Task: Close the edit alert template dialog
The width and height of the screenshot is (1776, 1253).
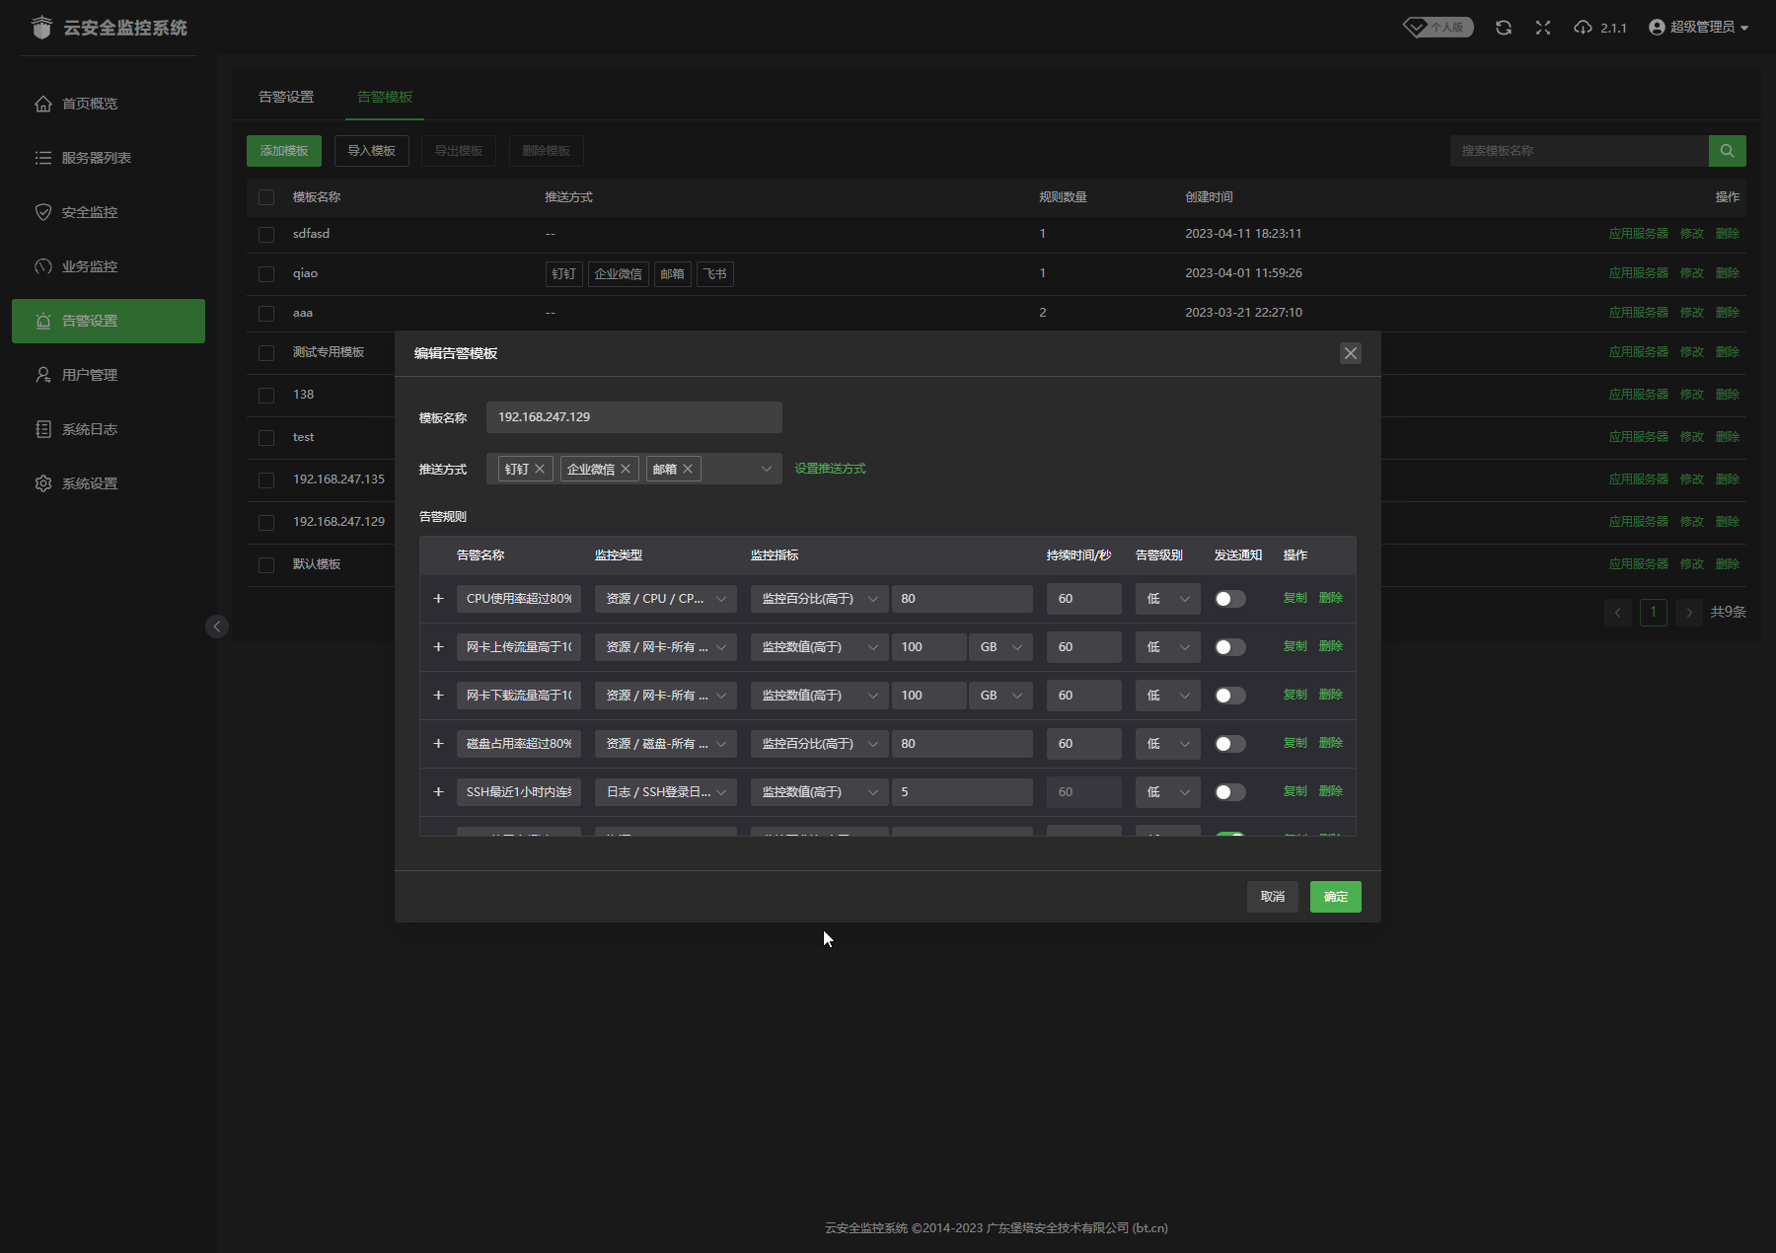Action: (1350, 353)
